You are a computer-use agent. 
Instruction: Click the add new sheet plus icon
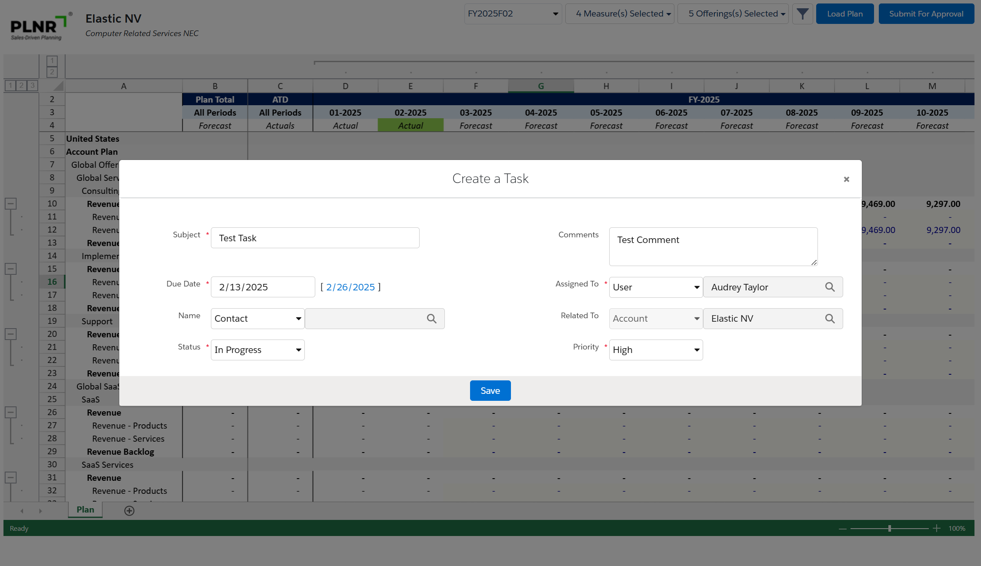pos(129,511)
